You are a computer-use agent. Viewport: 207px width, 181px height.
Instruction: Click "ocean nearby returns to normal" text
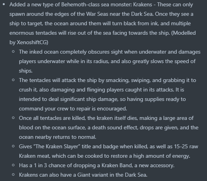(57, 137)
